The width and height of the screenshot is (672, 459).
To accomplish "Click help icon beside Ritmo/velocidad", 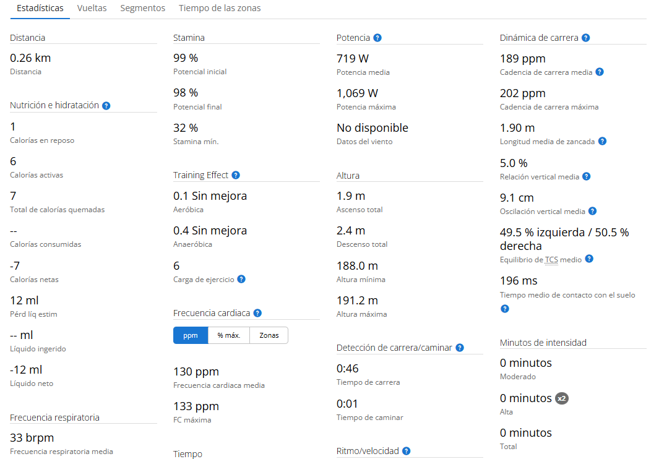I will click(x=407, y=451).
